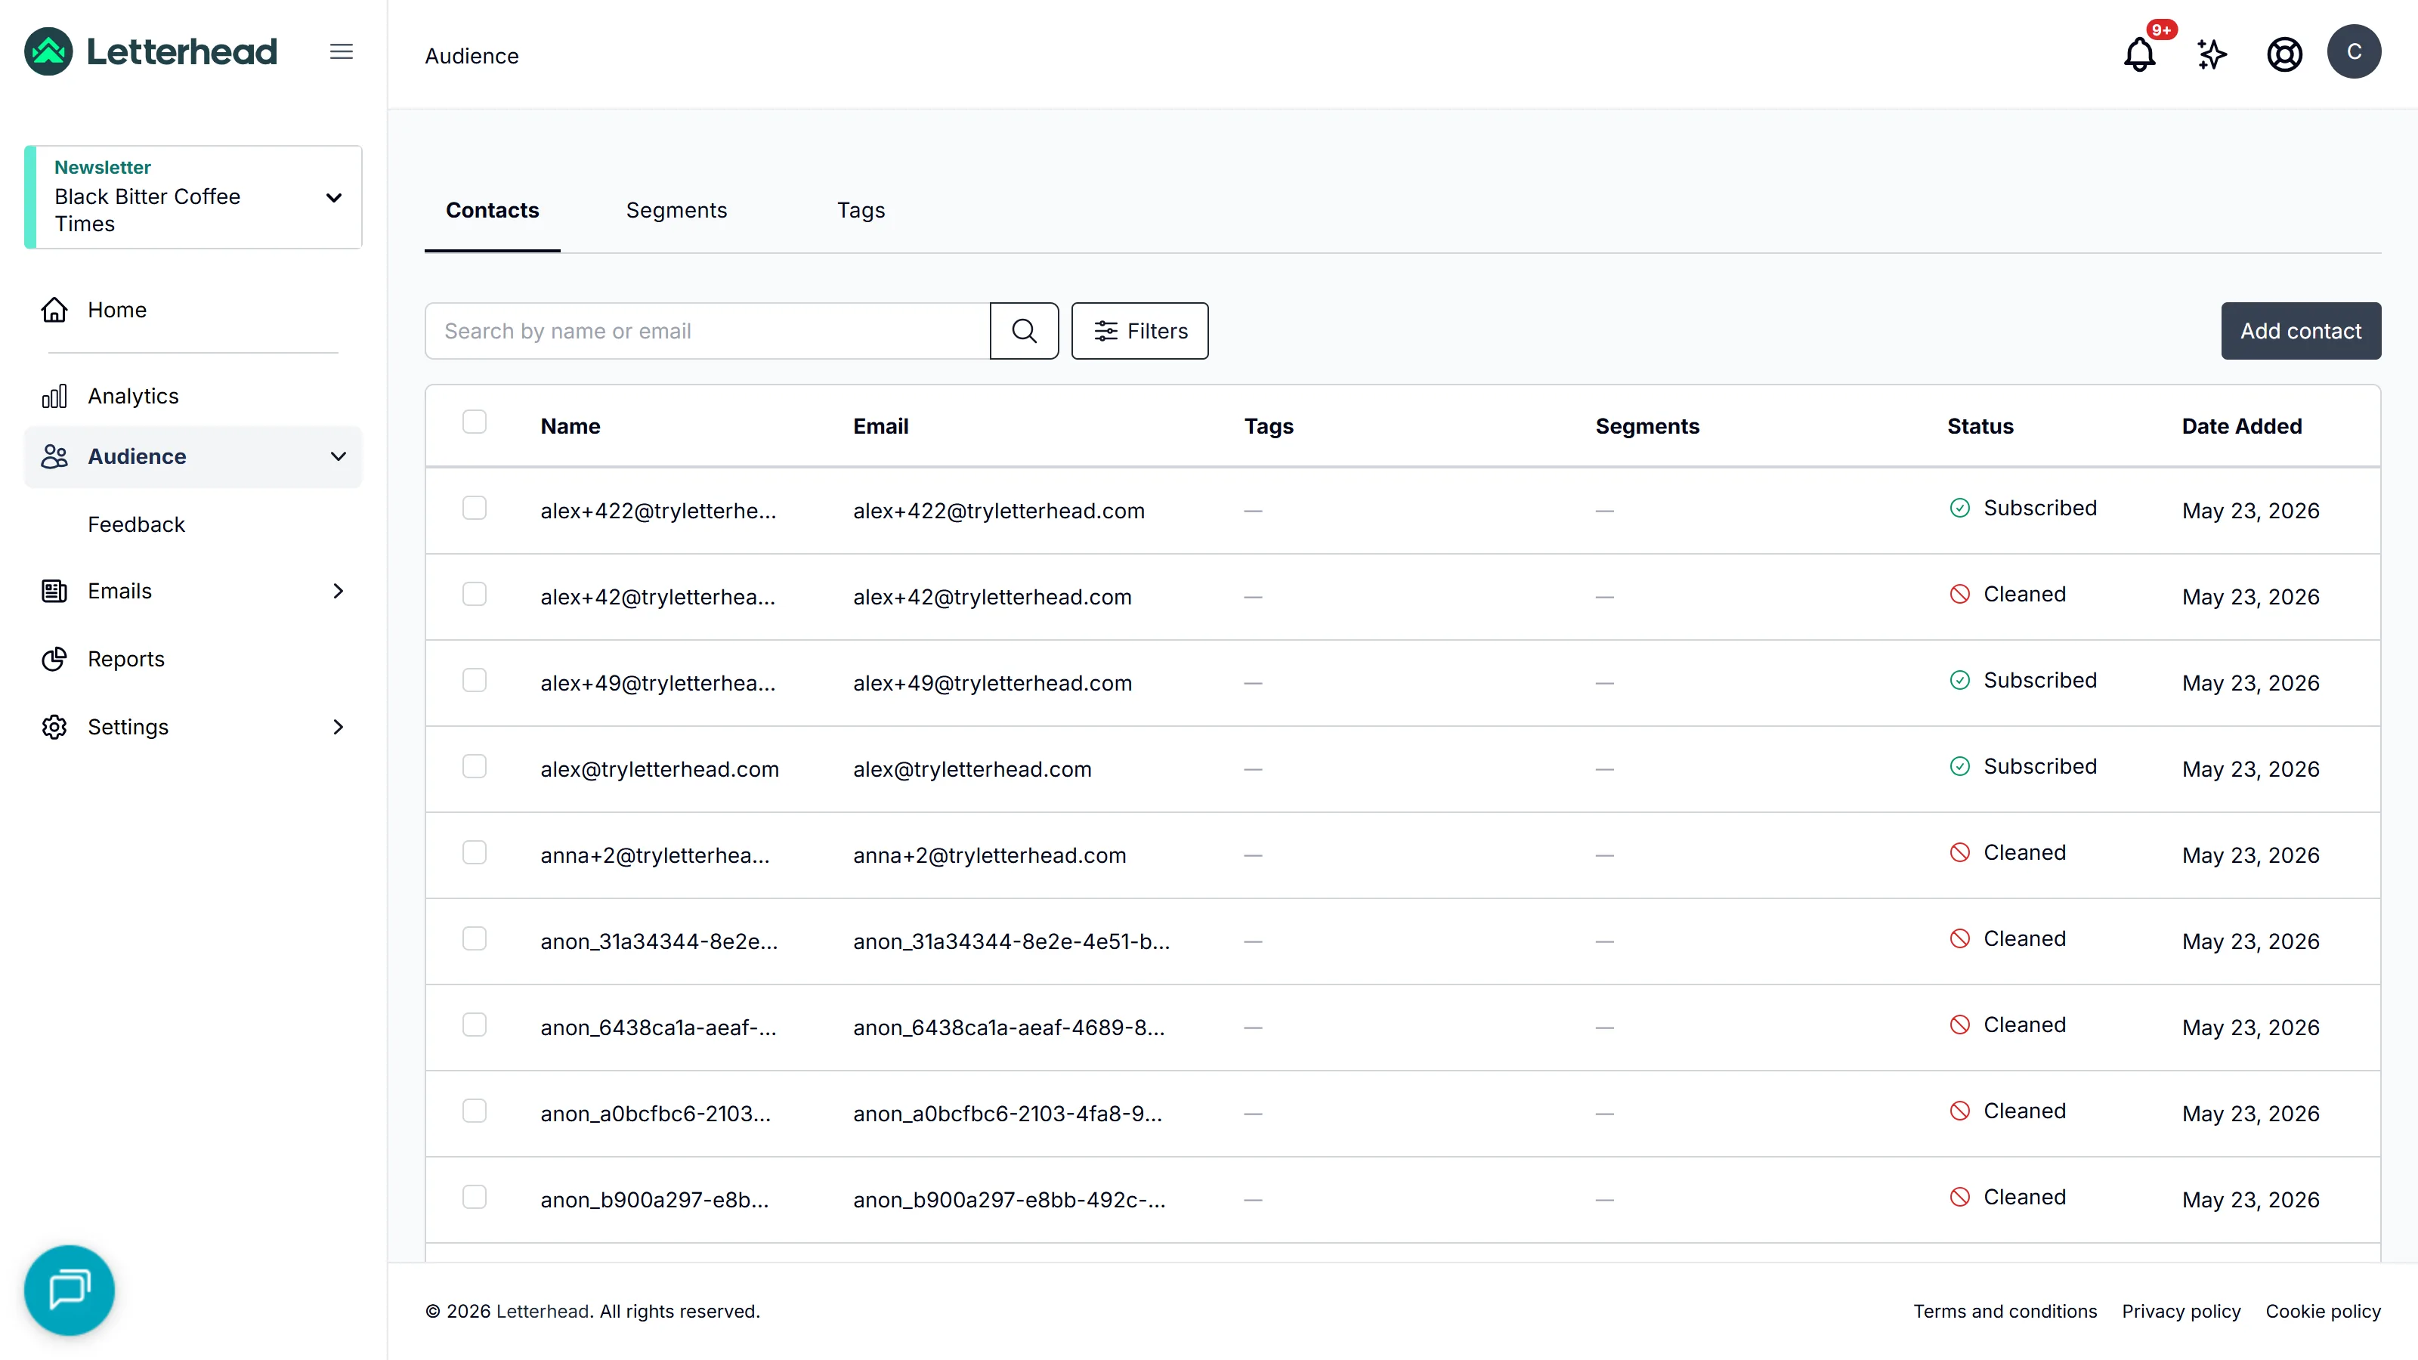Click the AI sparkle icon
This screenshot has height=1360, width=2418.
pyautogui.click(x=2212, y=54)
